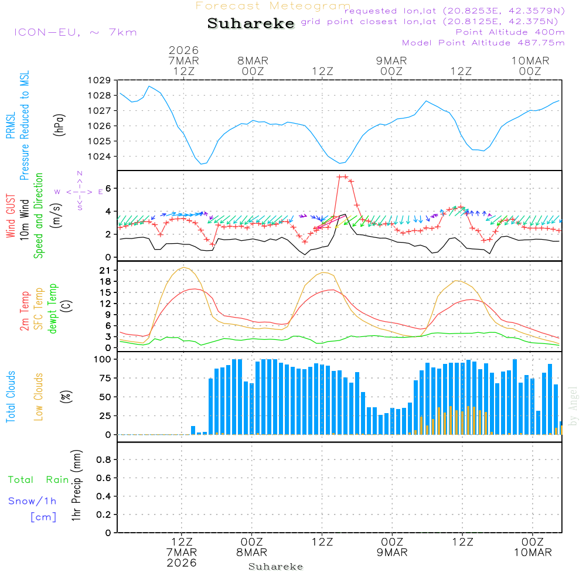Click the by Angel watermark

(x=573, y=406)
